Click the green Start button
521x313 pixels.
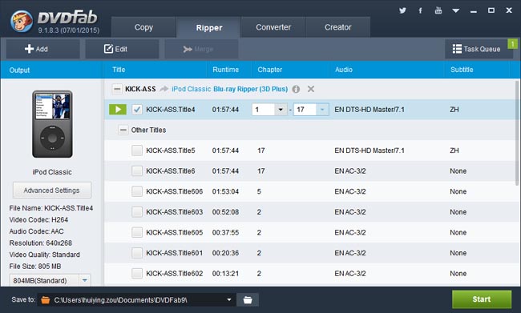[482, 299]
